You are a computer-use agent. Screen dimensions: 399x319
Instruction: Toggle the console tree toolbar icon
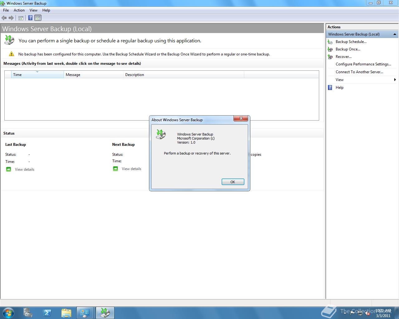[21, 18]
